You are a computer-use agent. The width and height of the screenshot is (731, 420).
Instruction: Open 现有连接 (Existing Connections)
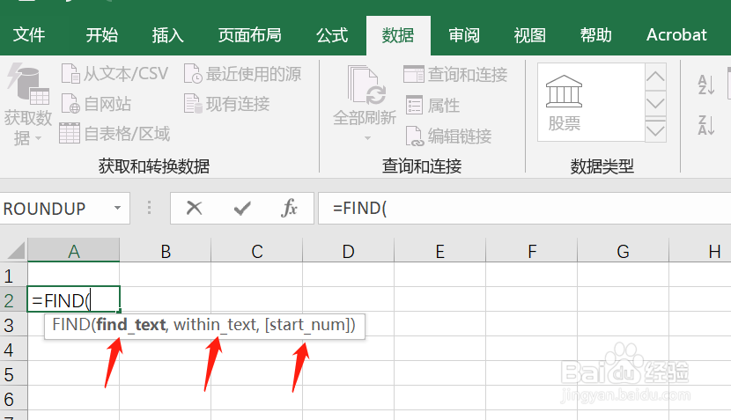pos(227,104)
